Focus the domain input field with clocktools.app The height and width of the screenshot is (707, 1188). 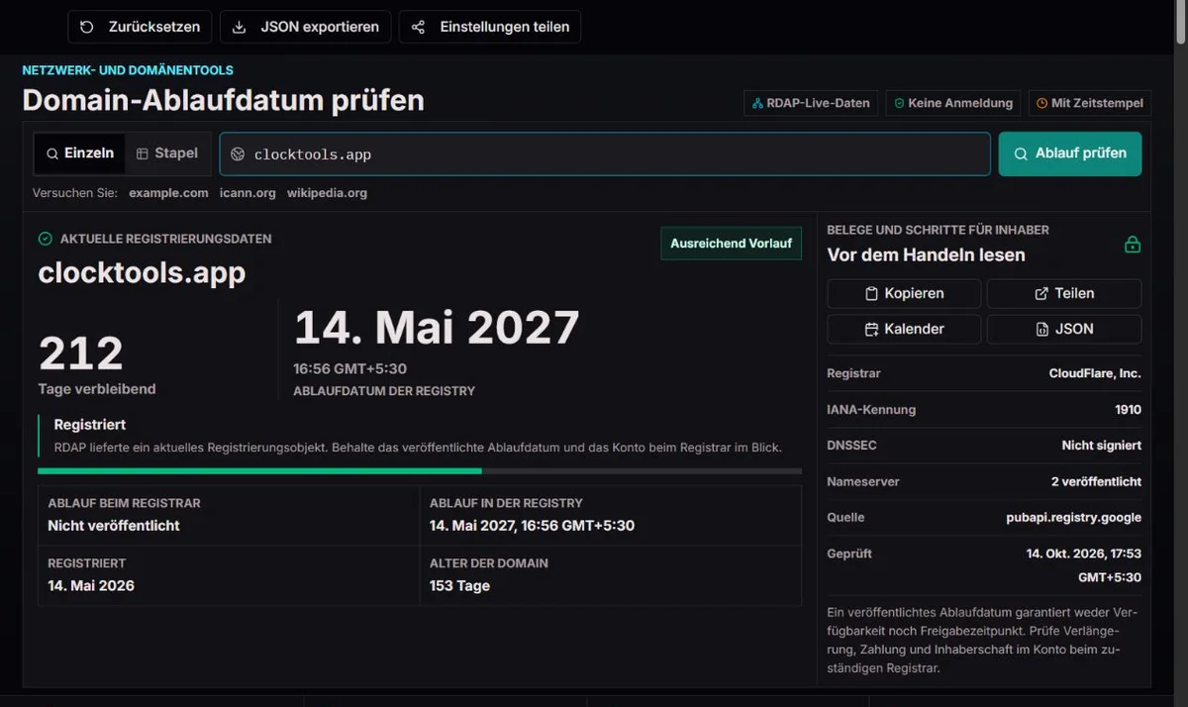[x=605, y=154]
